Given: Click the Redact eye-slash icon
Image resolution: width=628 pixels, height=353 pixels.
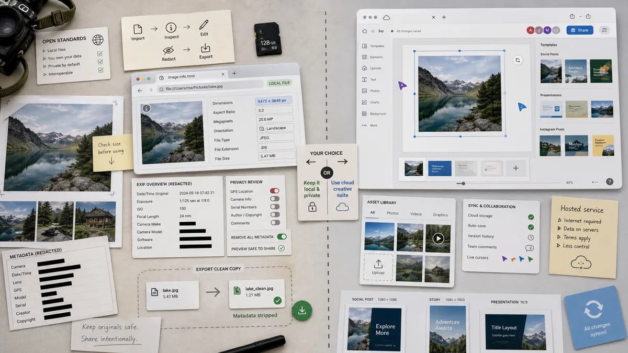Looking at the screenshot, I should tap(169, 51).
